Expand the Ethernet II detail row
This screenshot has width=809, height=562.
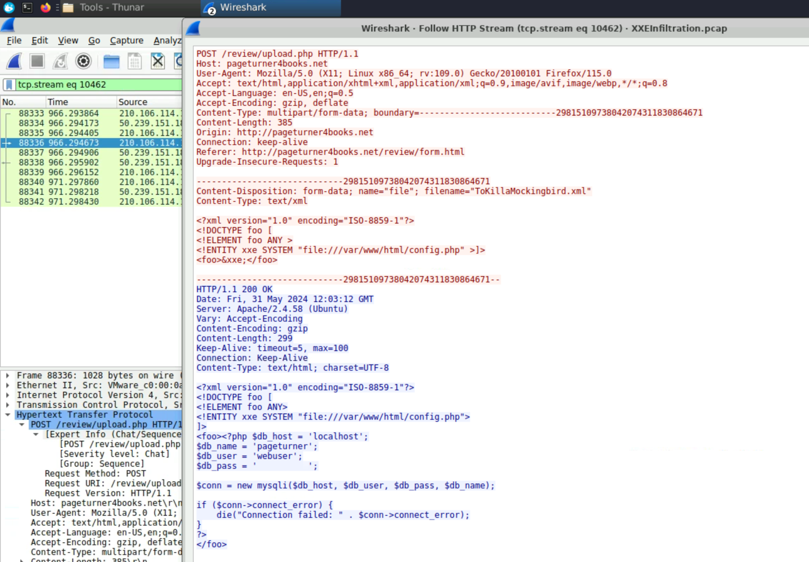[x=7, y=385]
